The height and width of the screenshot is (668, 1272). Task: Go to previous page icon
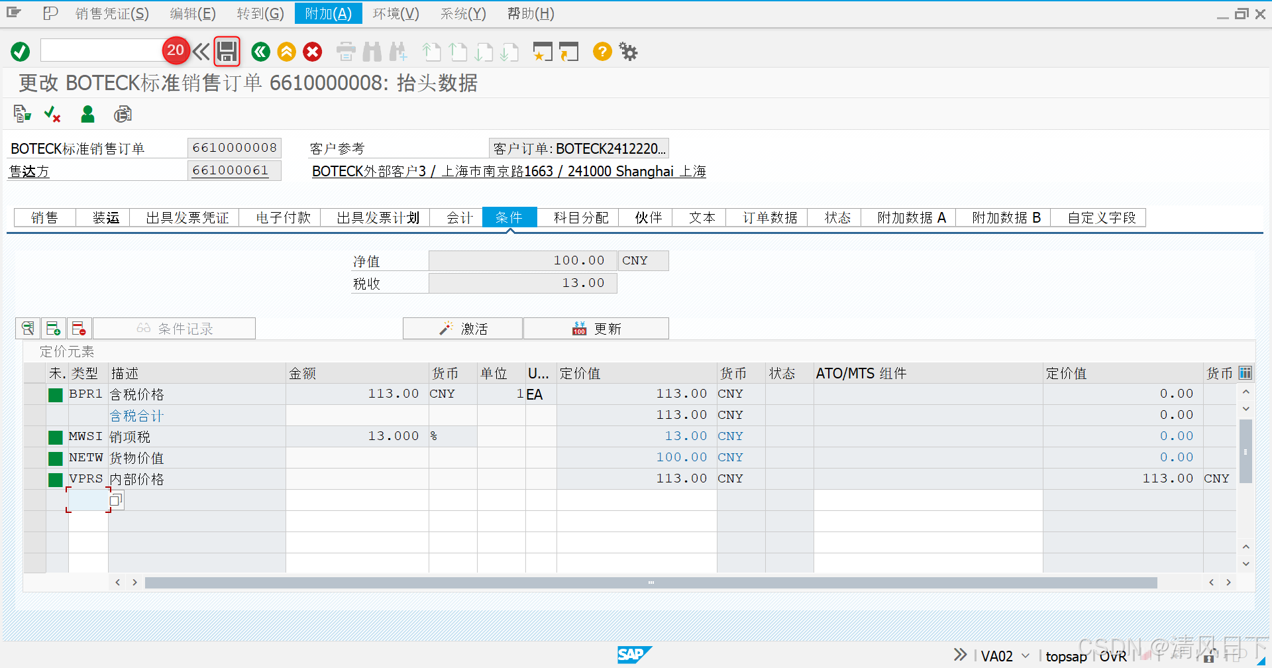pos(458,52)
